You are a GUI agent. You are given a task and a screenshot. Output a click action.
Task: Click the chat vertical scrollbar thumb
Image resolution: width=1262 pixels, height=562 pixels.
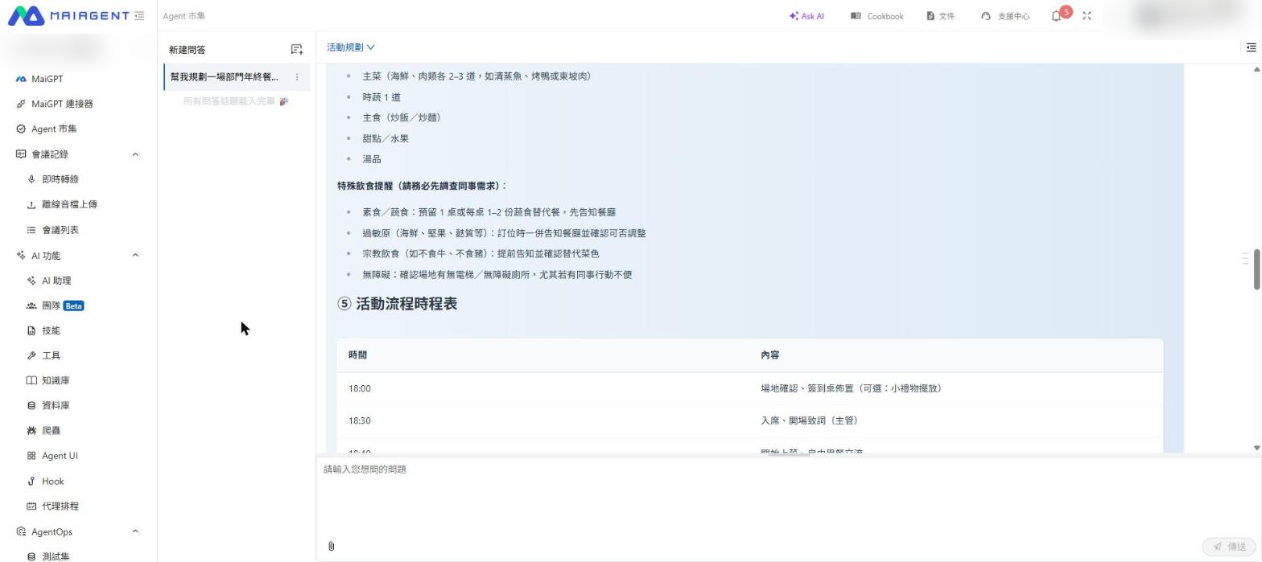point(1256,269)
